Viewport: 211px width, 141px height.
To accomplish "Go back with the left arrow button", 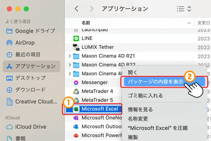I will coord(77,9).
